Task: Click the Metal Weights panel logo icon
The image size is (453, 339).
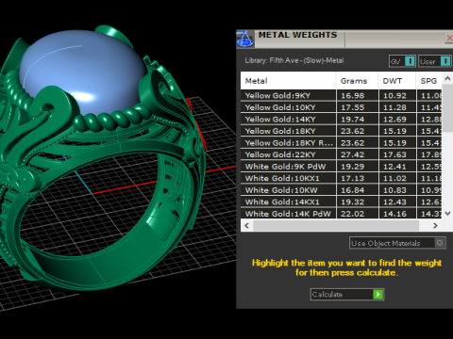Action: point(245,39)
